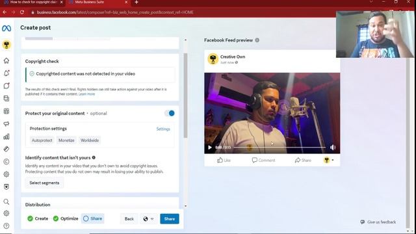Open the shield badge icon in sidebar
416x234 pixels.
tap(6, 187)
